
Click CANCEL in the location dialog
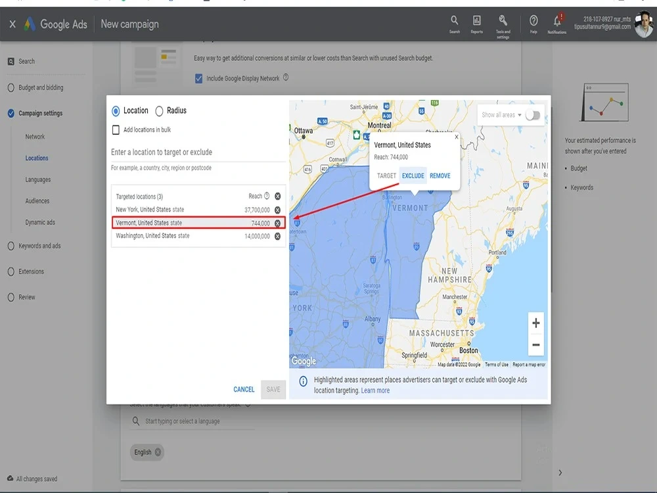[x=244, y=389]
